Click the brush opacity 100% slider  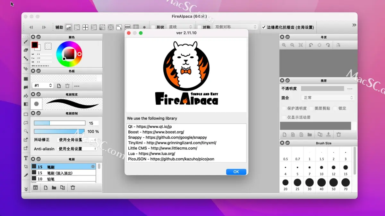(x=59, y=132)
